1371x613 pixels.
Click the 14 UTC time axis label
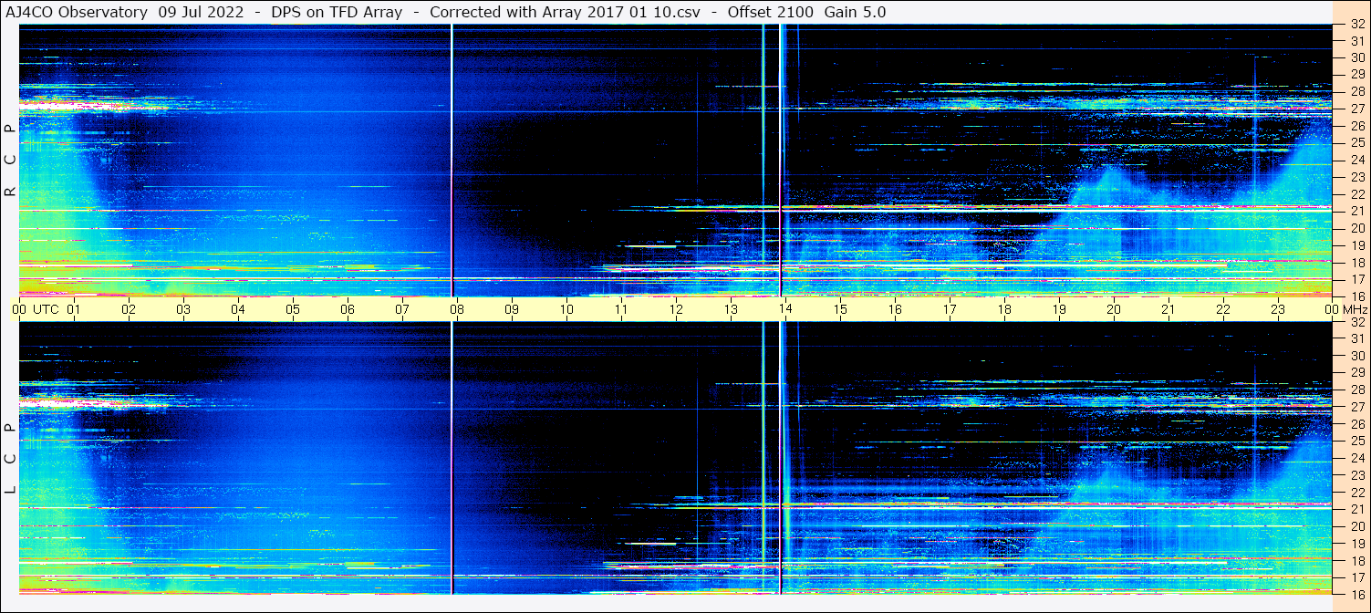(785, 309)
